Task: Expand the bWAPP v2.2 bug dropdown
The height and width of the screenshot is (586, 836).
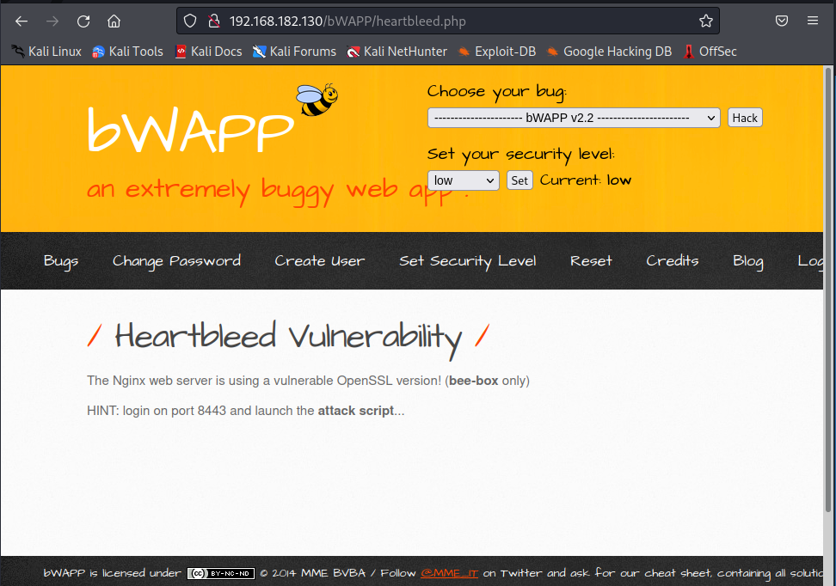Action: [x=574, y=118]
